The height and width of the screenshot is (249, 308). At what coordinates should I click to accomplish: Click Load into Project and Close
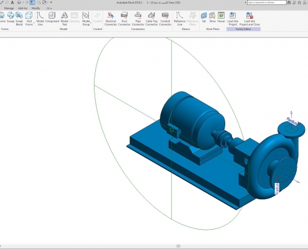250,19
